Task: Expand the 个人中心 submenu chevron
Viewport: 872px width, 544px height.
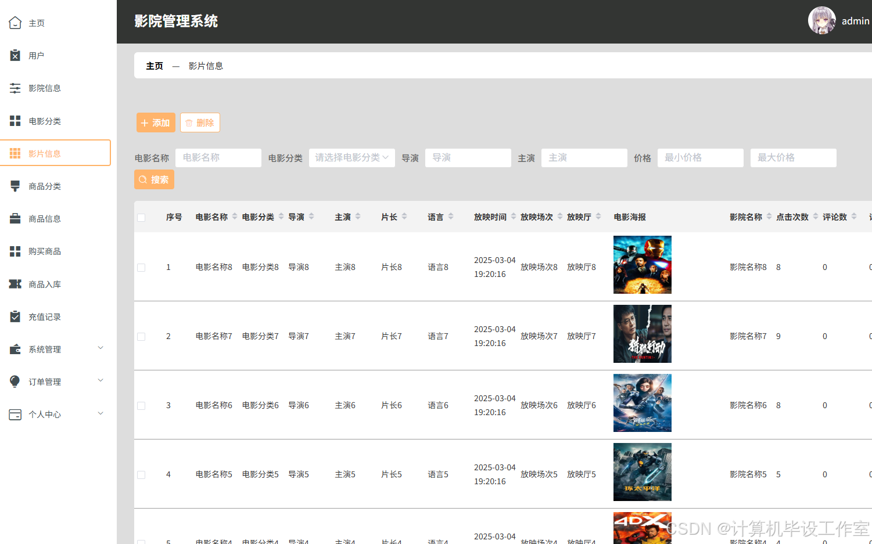Action: coord(101,413)
